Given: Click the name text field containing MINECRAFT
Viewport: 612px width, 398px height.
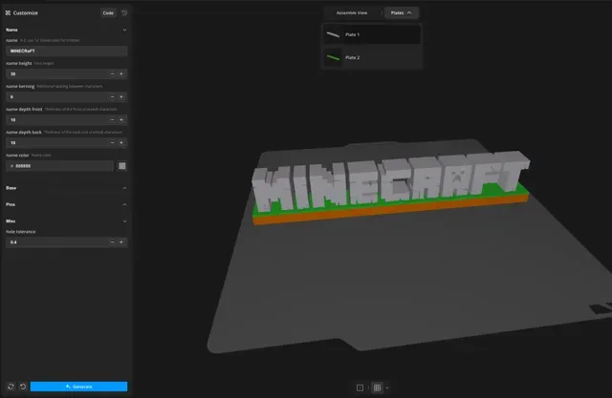Looking at the screenshot, I should click(66, 51).
